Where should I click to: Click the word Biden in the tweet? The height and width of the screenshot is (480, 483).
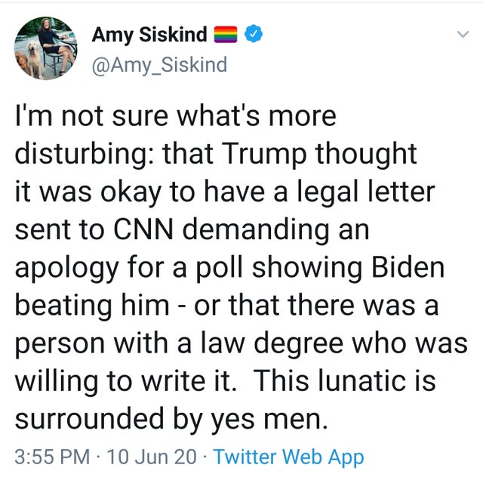click(408, 267)
